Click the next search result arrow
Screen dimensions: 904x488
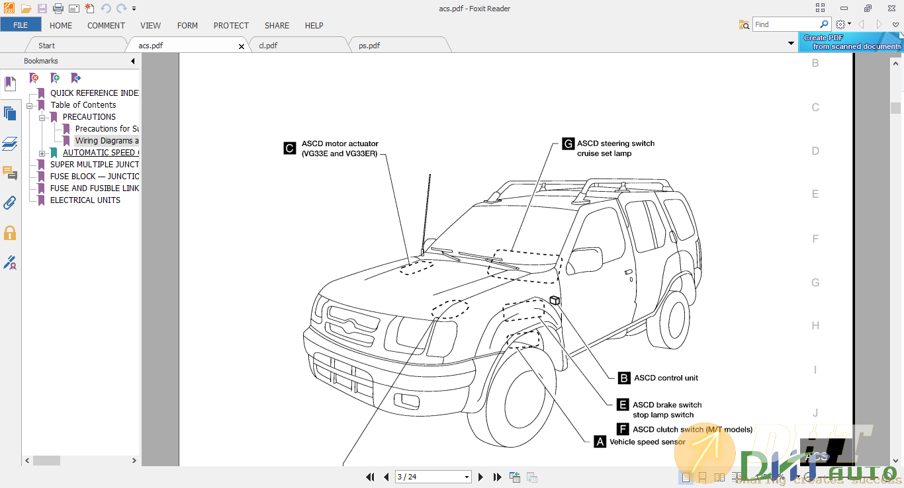click(x=880, y=24)
